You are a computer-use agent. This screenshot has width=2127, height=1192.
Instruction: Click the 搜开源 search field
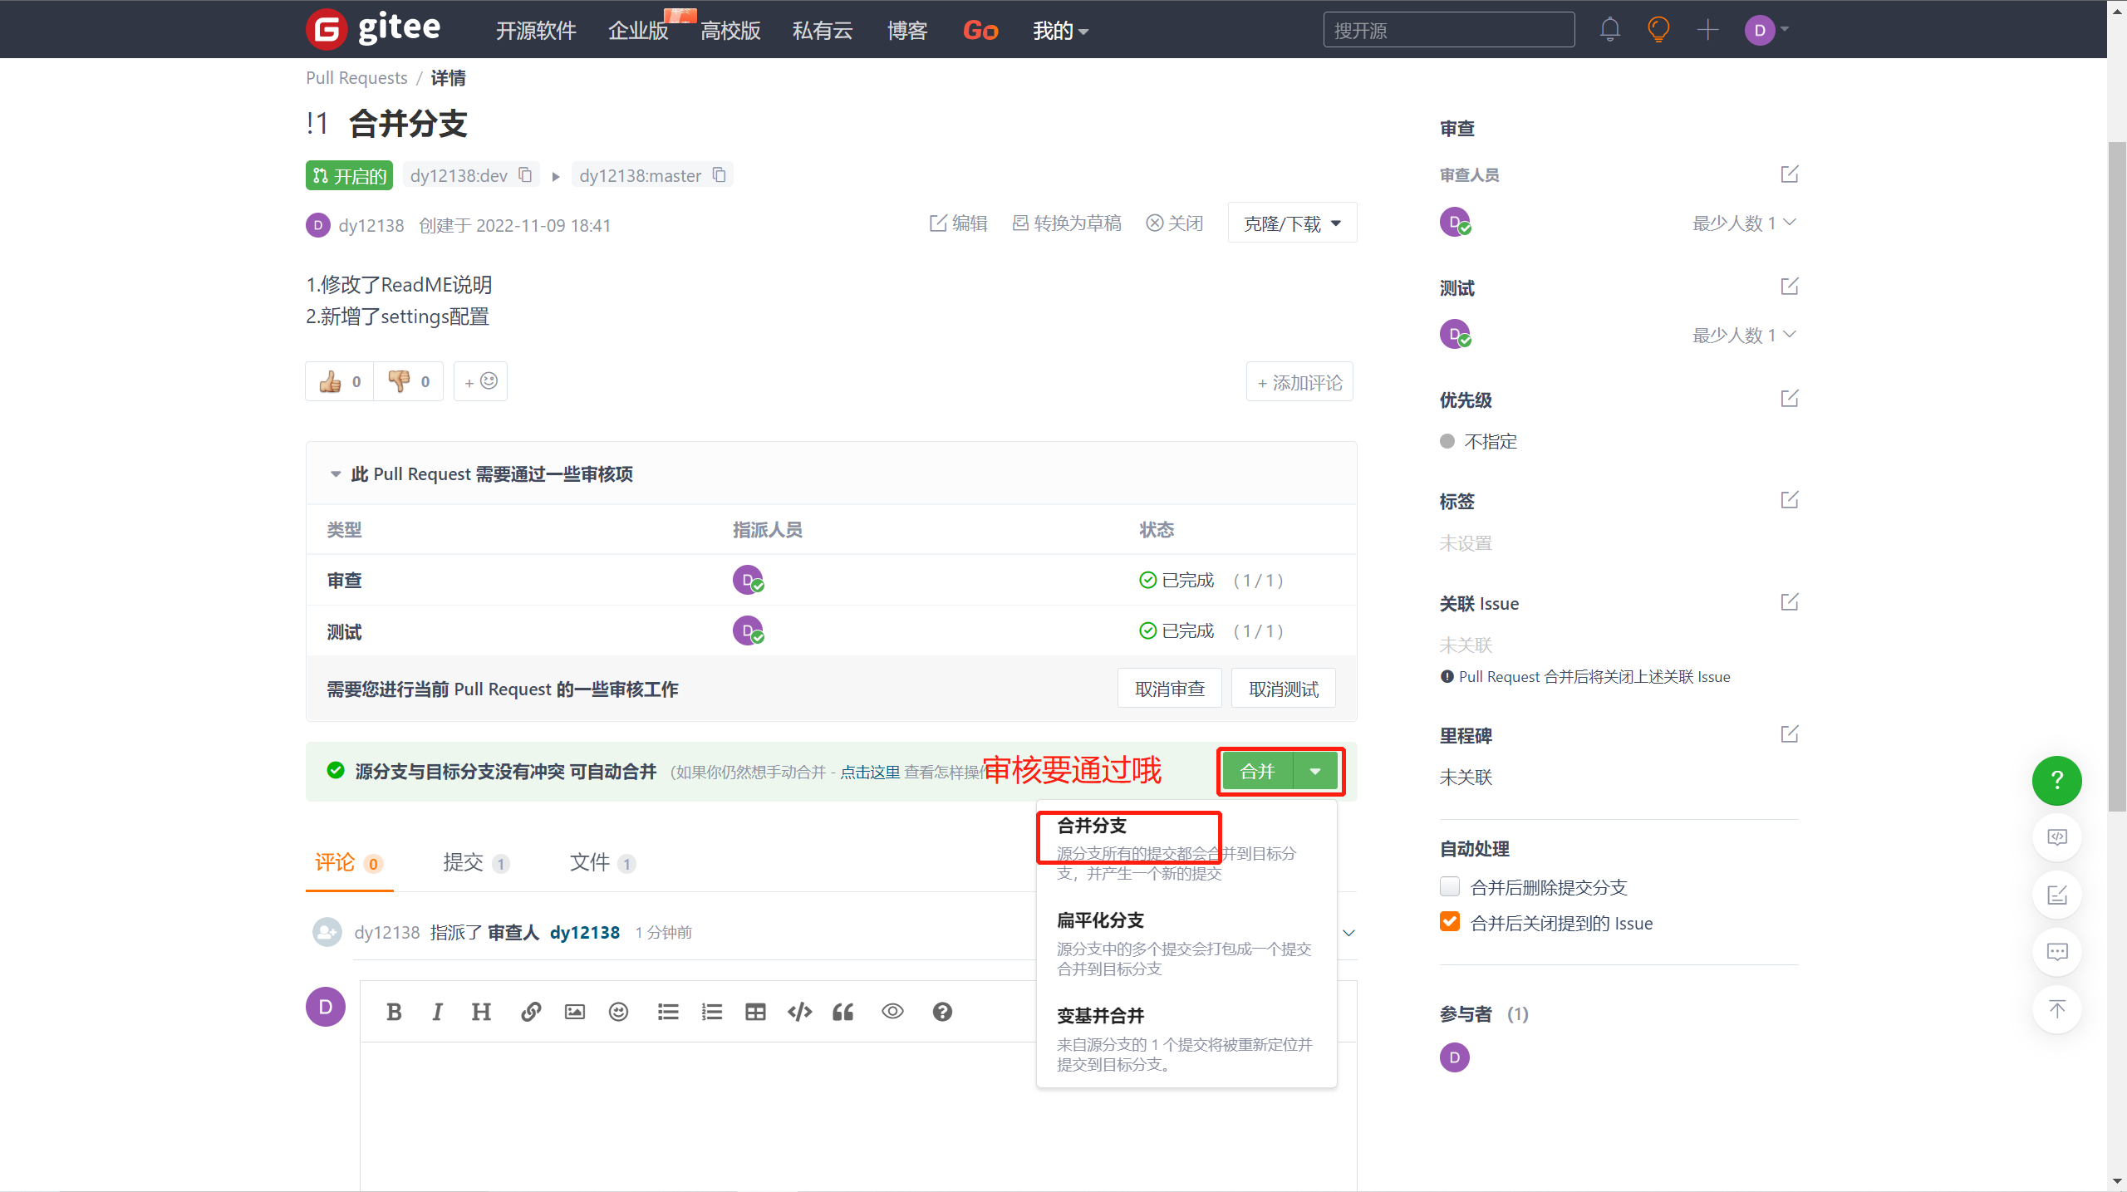1448,30
